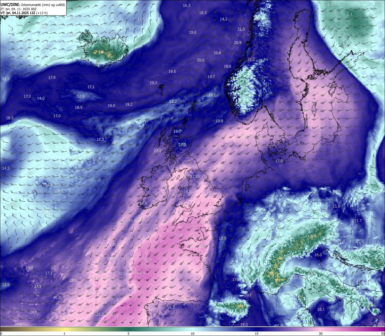This screenshot has height=336, width=385.
Task: Click the map value 12.7
Action: [177, 131]
